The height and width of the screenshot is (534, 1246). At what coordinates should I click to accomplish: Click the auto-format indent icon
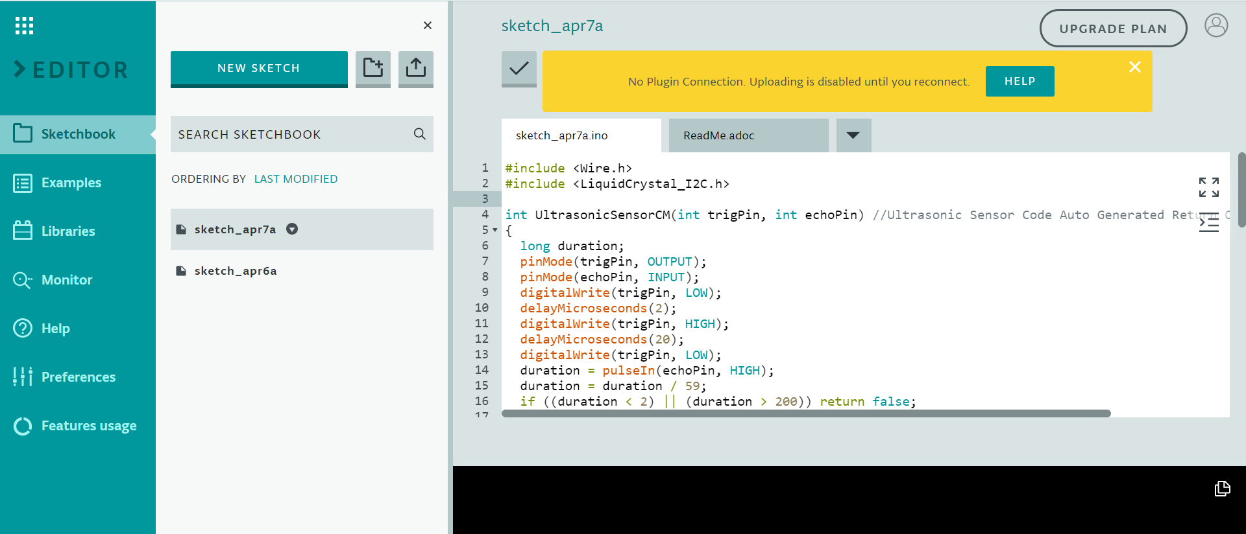click(1209, 224)
